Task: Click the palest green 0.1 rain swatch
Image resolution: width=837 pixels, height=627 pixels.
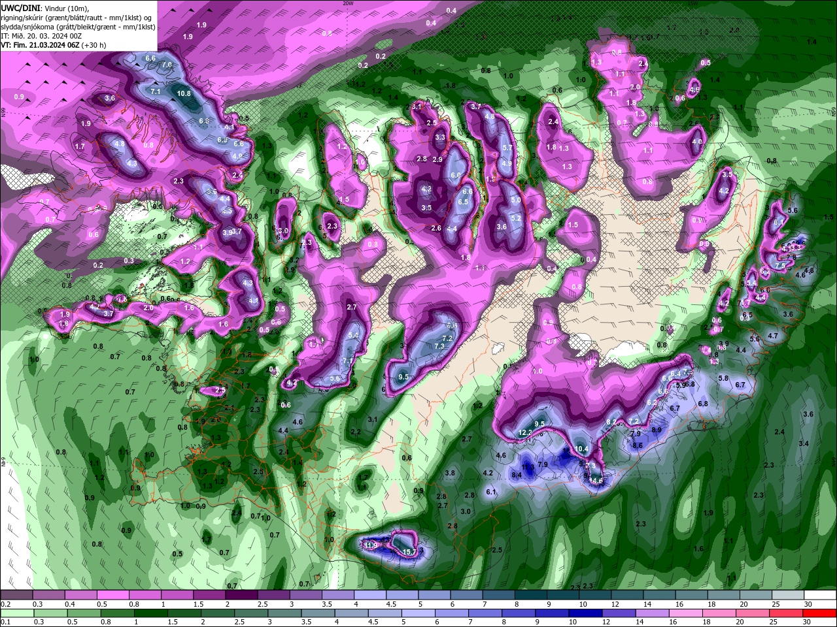Action: pyautogui.click(x=18, y=613)
